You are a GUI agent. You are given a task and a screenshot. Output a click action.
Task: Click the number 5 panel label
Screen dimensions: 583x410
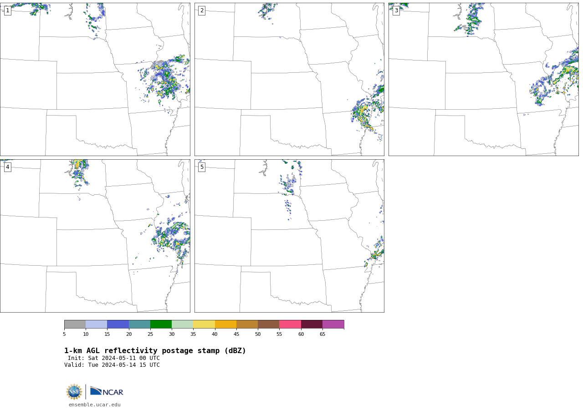click(x=202, y=167)
